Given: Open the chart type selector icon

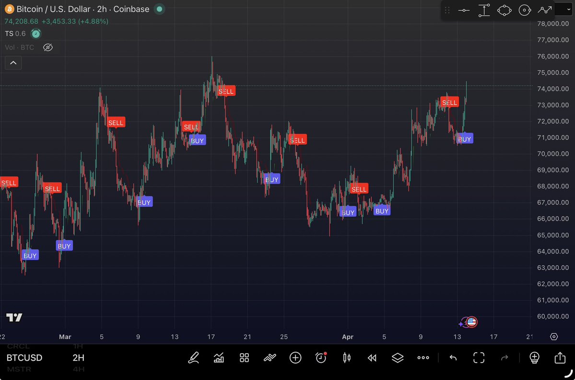Looking at the screenshot, I should click(x=219, y=357).
